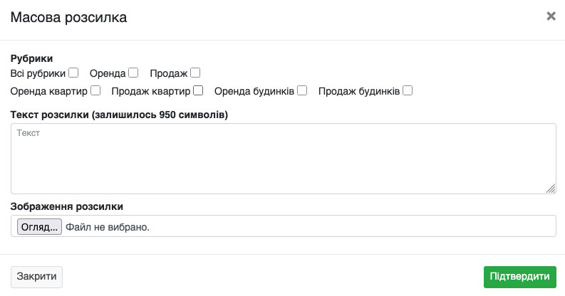Toggle the Оренда квартир checkbox
The image size is (565, 296).
(x=95, y=90)
